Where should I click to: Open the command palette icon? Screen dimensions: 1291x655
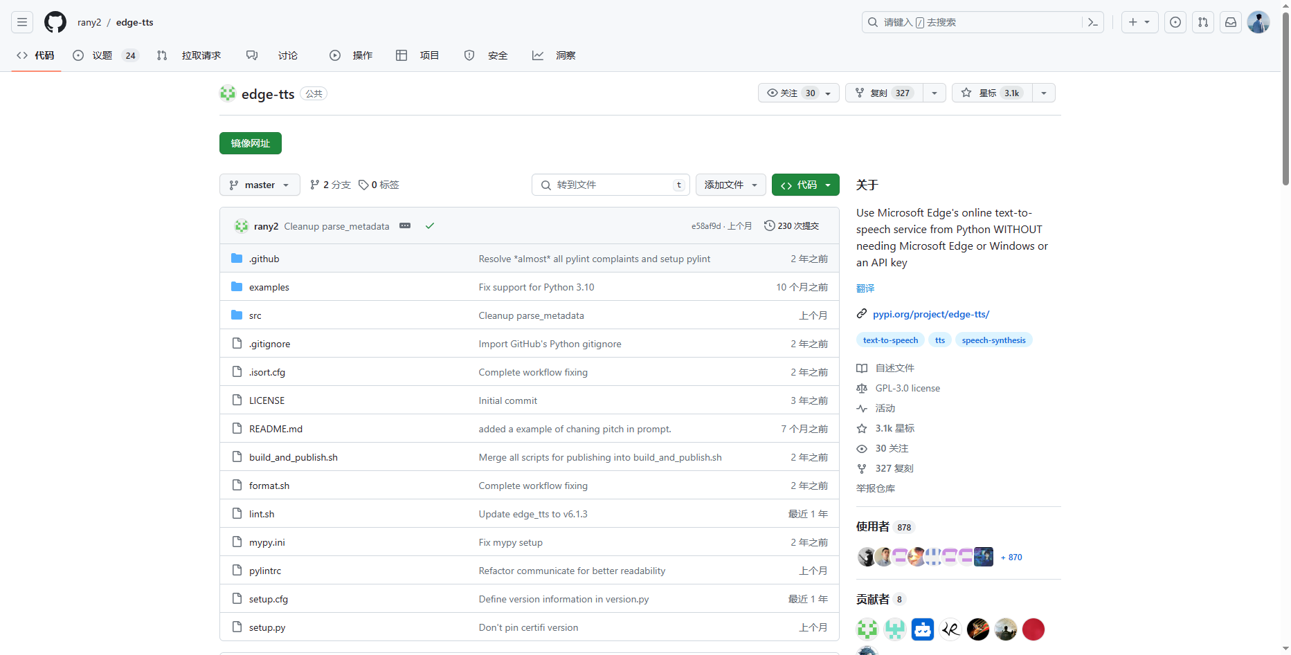1093,22
